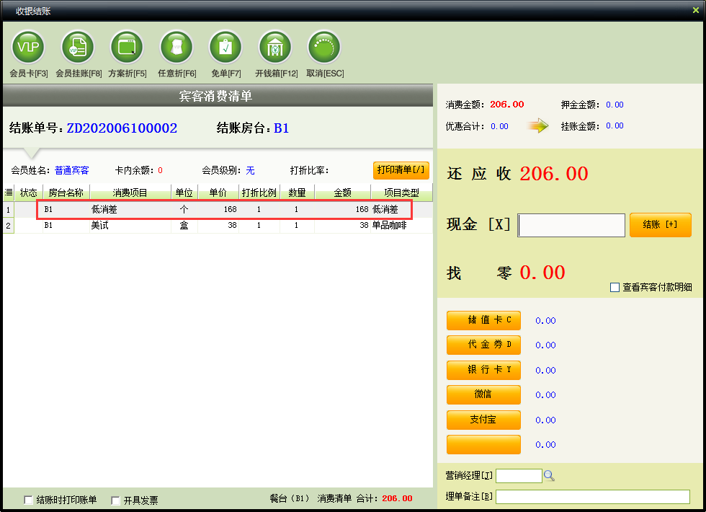Open cash drawer with 开钱箱[F12] icon
The width and height of the screenshot is (706, 512).
click(x=275, y=48)
